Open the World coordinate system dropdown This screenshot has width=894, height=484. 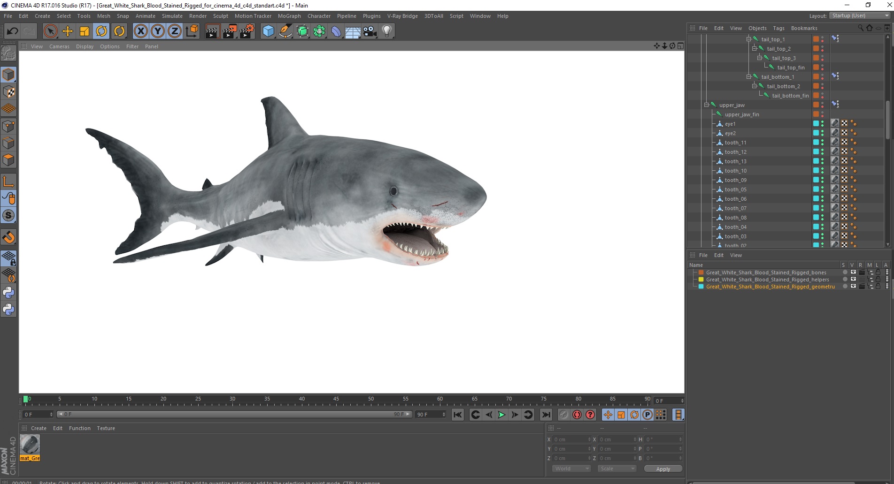571,469
